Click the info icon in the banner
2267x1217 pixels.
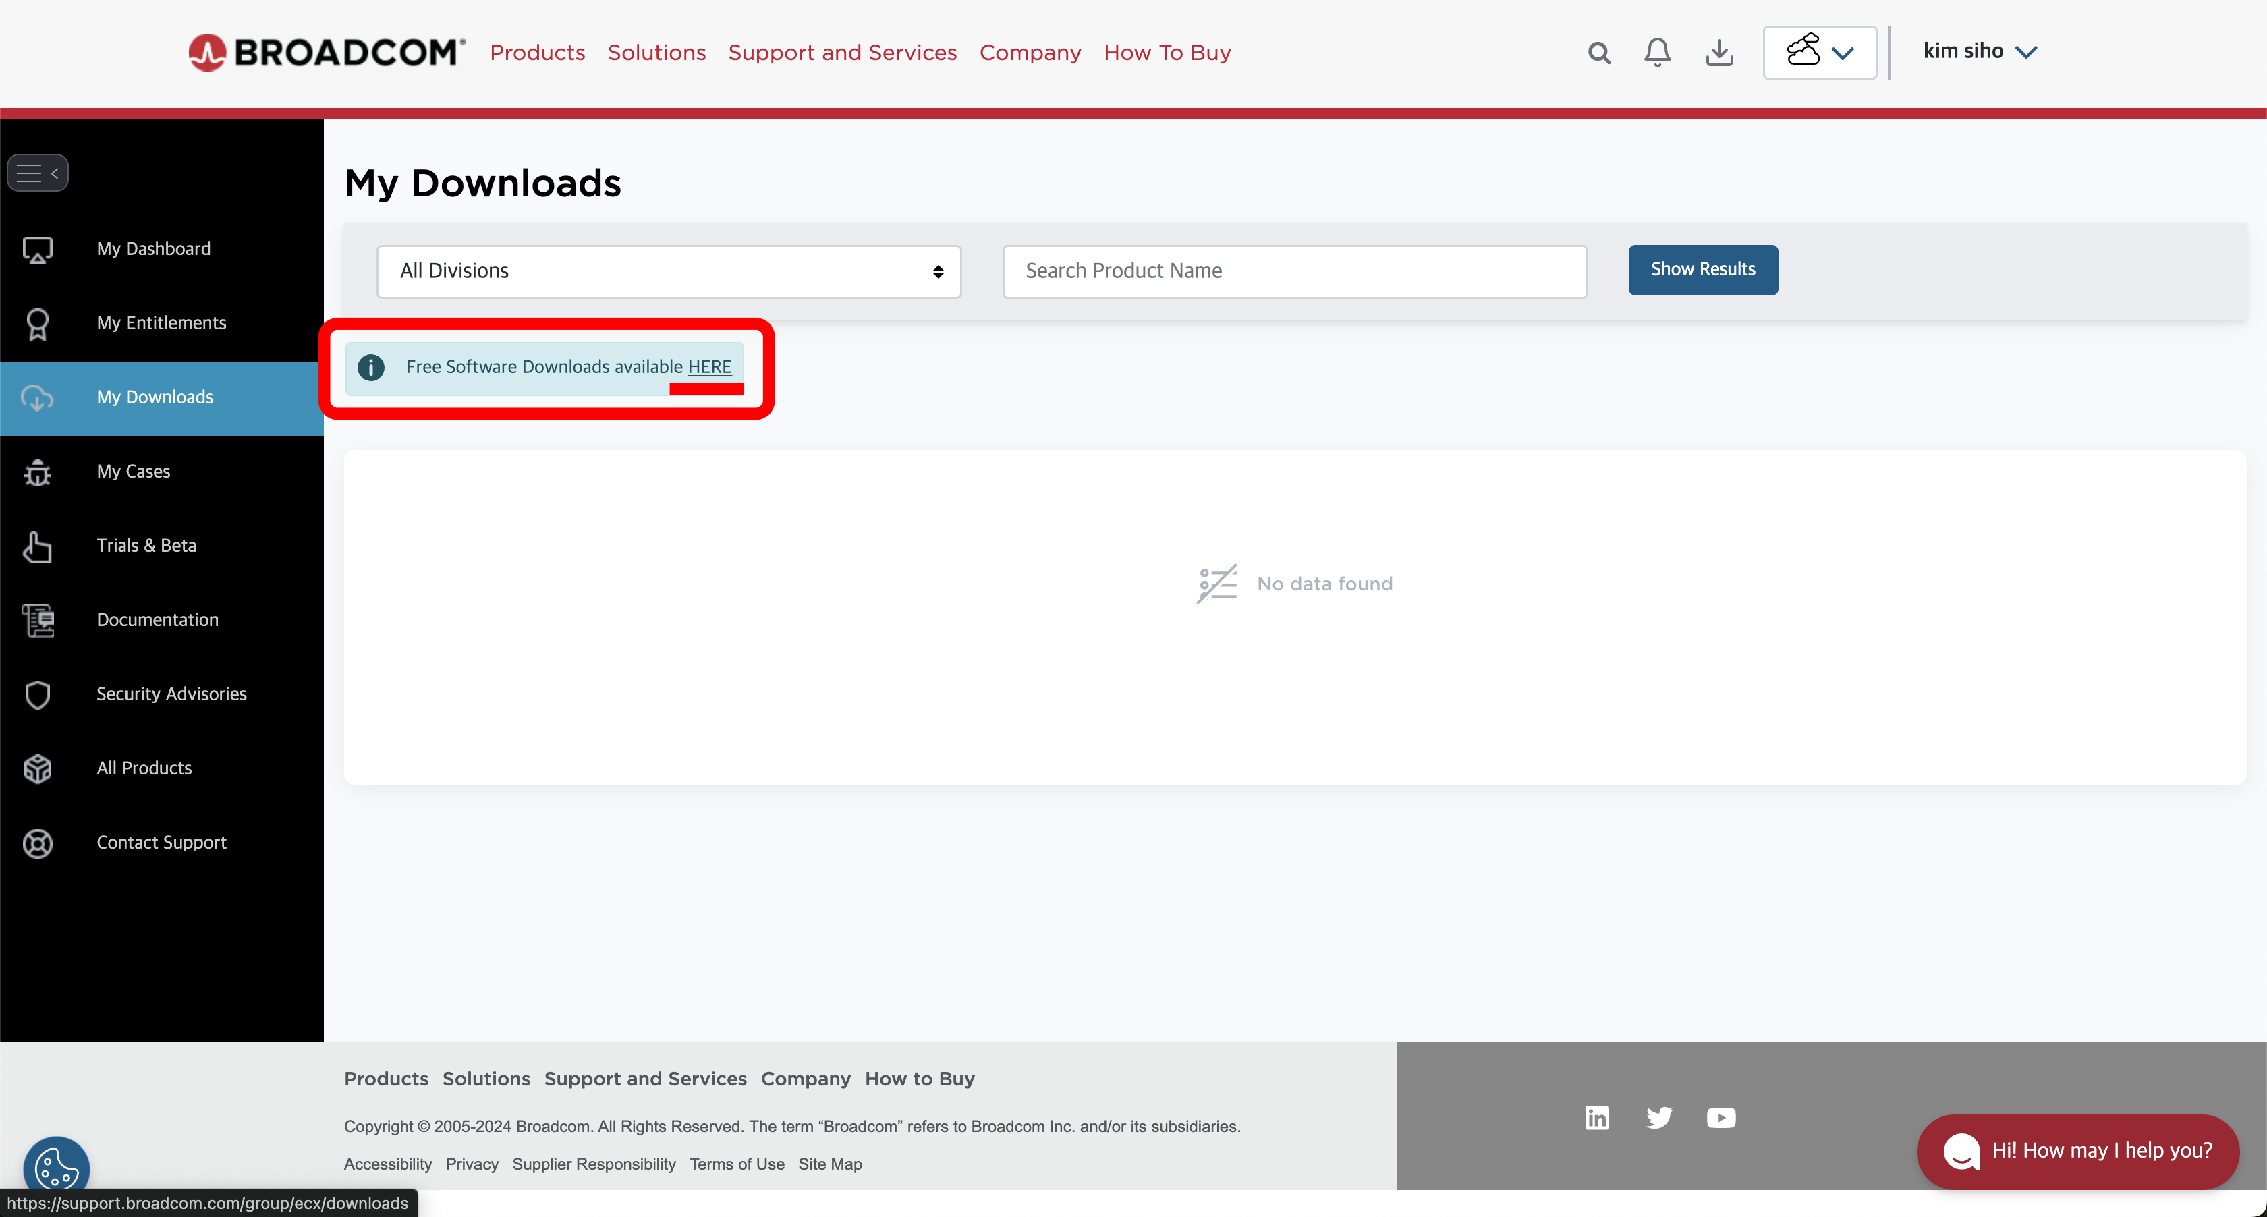pyautogui.click(x=370, y=368)
